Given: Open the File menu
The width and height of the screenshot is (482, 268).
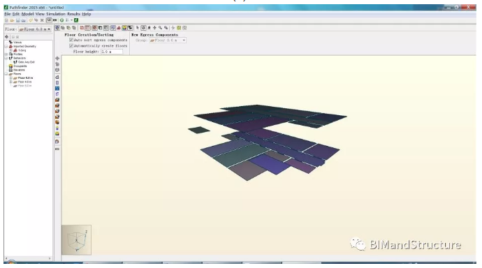Looking at the screenshot, I should pyautogui.click(x=7, y=14).
